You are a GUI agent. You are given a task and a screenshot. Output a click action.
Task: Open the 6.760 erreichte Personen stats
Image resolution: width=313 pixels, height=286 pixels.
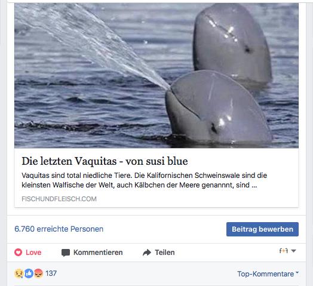pyautogui.click(x=59, y=229)
